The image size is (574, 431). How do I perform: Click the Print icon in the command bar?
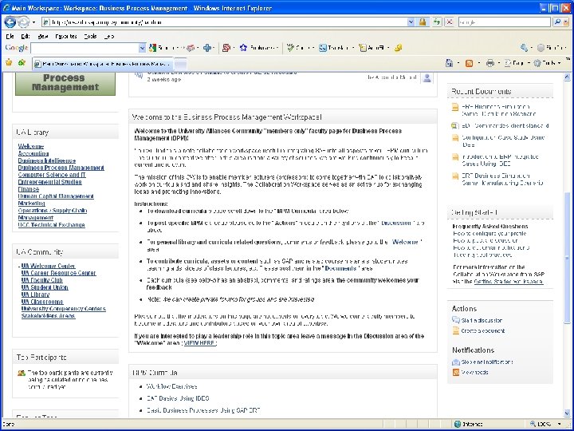489,63
